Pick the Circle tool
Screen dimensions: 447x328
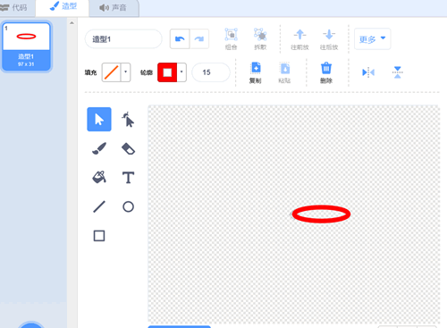[128, 206]
